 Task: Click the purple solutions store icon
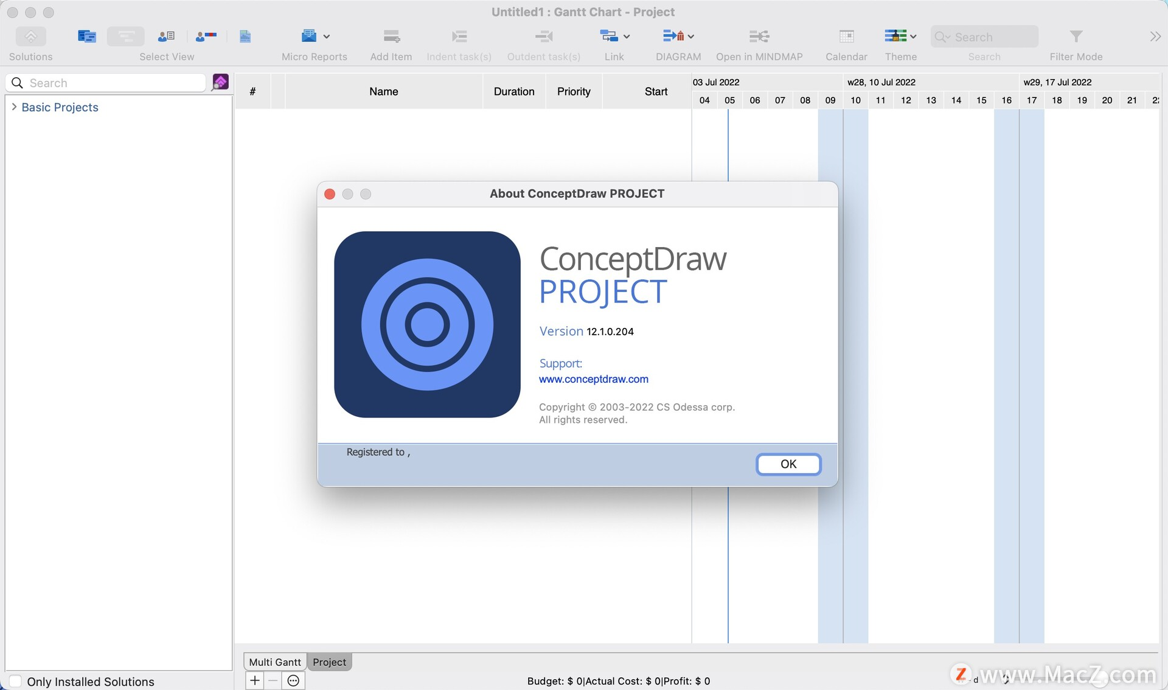pyautogui.click(x=220, y=82)
